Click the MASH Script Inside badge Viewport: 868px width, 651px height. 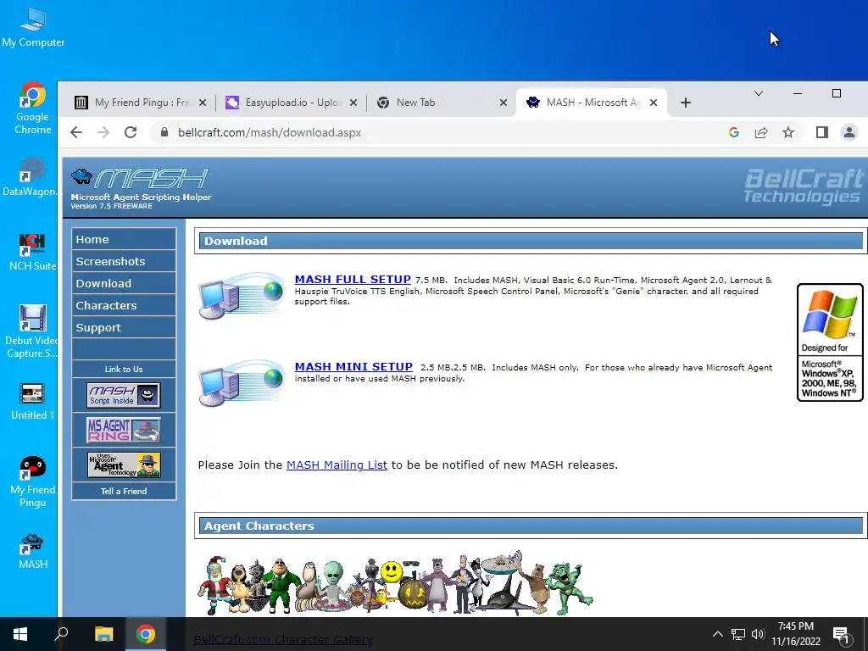point(124,395)
